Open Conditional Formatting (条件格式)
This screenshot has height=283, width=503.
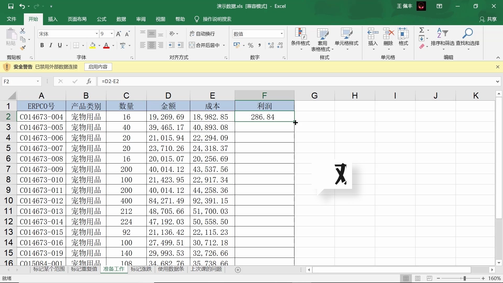pos(300,39)
